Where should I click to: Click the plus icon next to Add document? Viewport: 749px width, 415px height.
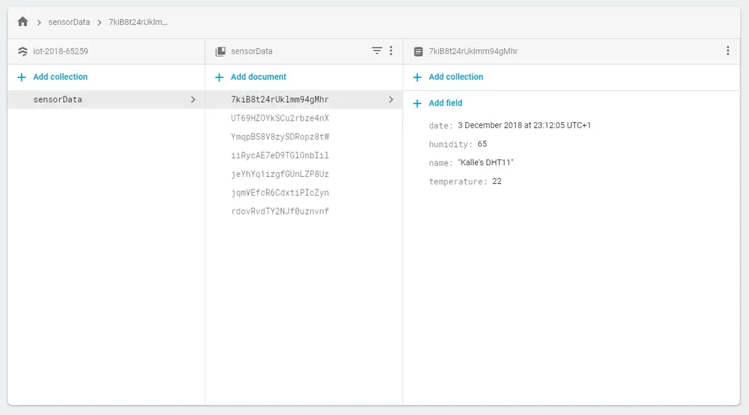coord(219,77)
